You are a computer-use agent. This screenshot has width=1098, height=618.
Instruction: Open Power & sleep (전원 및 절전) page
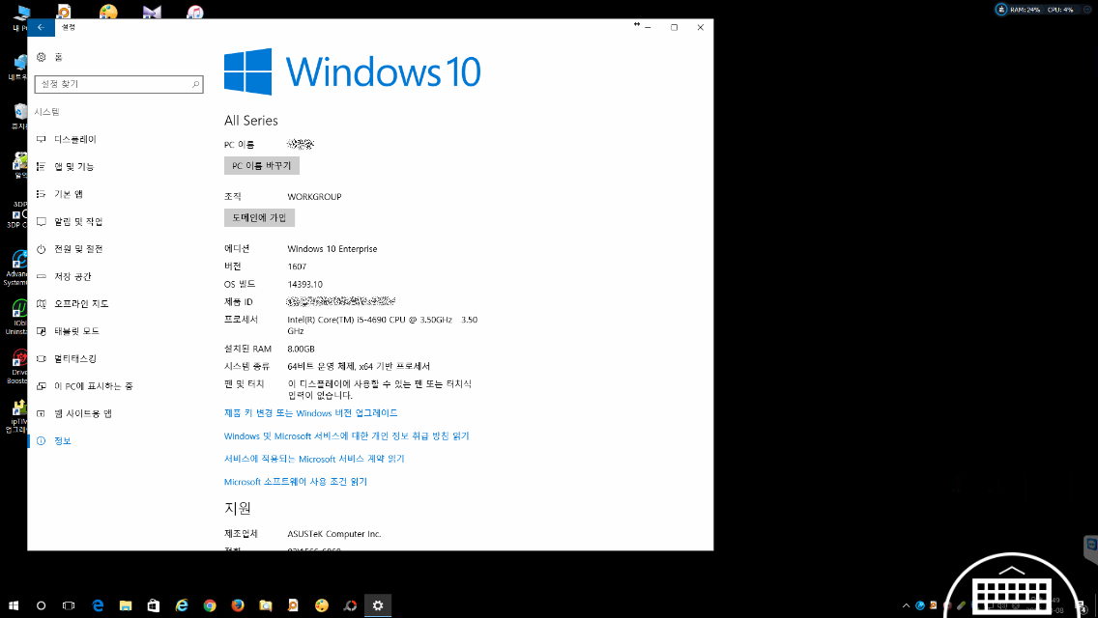pos(78,249)
